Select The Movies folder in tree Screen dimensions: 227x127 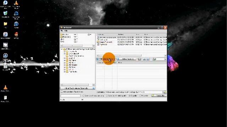[73, 72]
